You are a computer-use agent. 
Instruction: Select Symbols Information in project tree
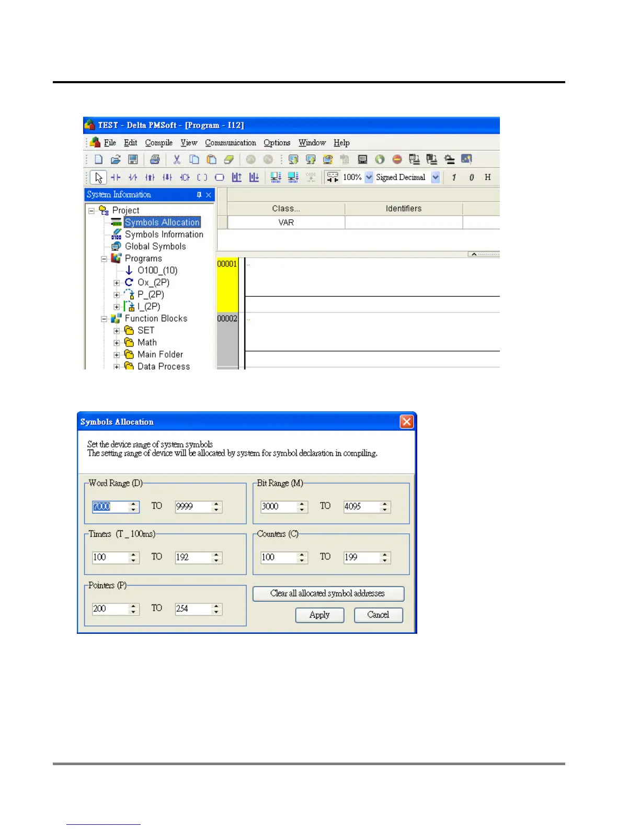164,234
